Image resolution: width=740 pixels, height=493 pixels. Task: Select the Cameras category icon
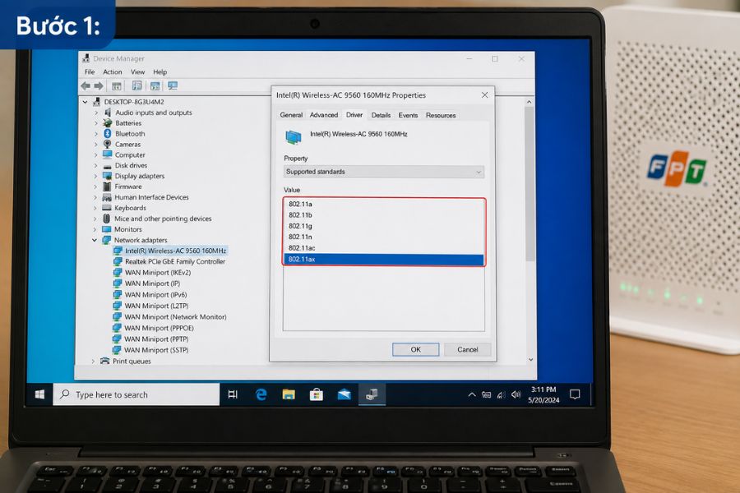108,144
